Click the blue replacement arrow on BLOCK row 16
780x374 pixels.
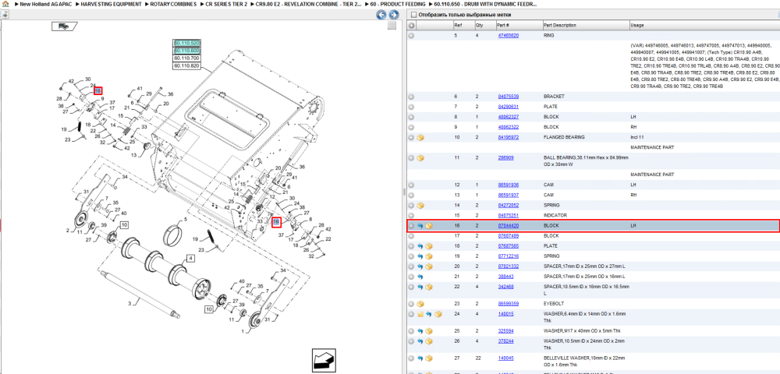click(x=420, y=226)
